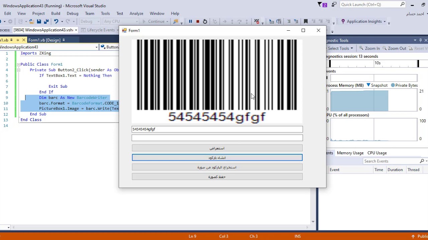This screenshot has width=428, height=240.
Task: Collapse the Public Class Form1 region
Action: [19, 64]
